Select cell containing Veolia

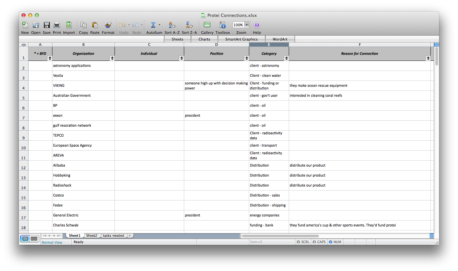83,76
